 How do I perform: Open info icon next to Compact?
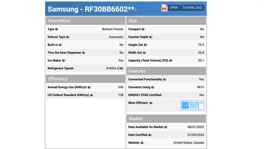click(143, 29)
